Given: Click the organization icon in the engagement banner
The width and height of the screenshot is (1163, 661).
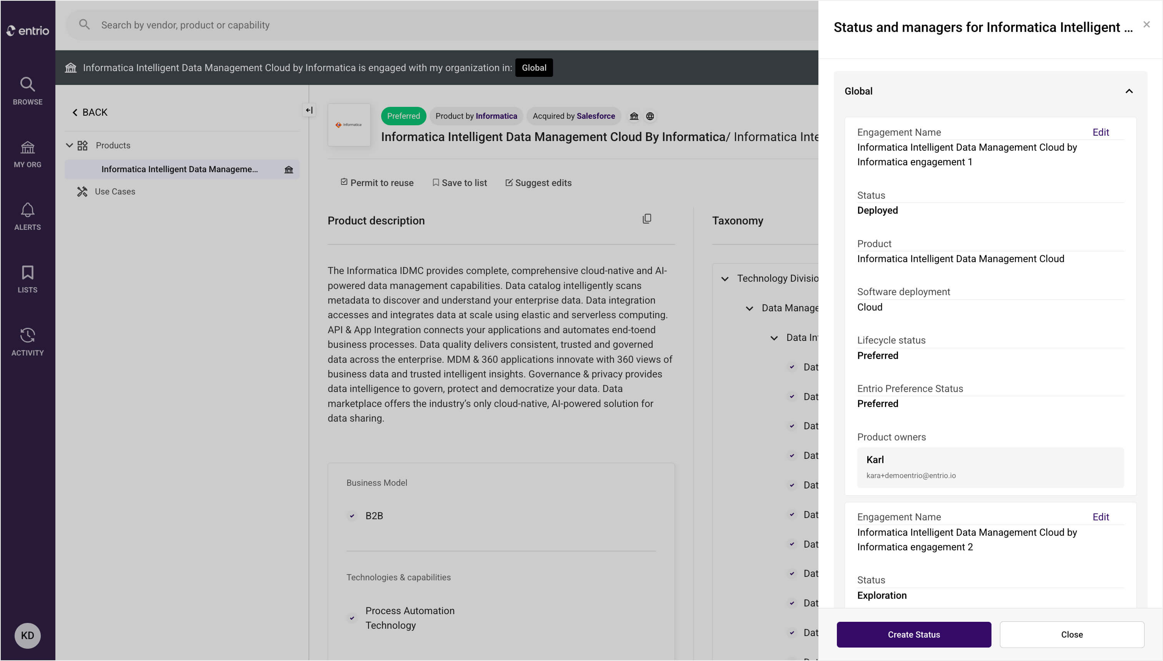Looking at the screenshot, I should coord(71,68).
